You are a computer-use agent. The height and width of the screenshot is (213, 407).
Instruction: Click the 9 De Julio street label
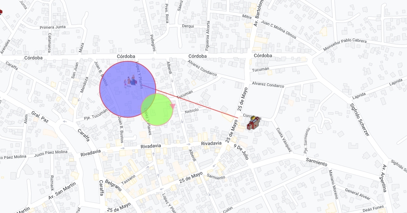tap(241, 151)
